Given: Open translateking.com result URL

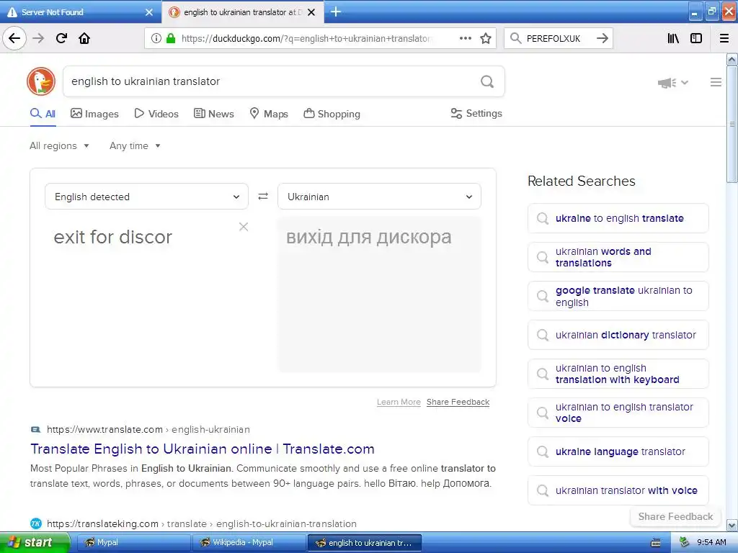Looking at the screenshot, I should pos(202,524).
